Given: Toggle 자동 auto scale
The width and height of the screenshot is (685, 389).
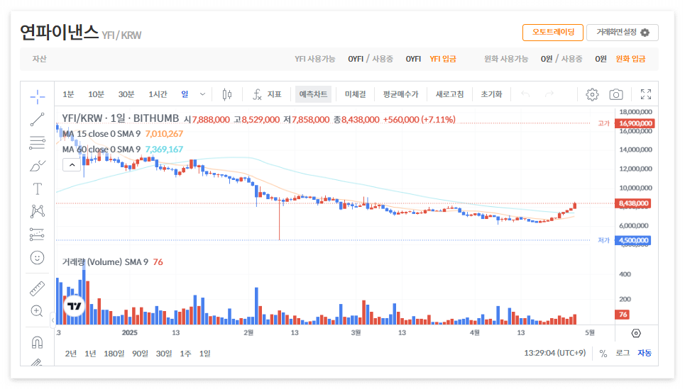Looking at the screenshot, I should 645,353.
